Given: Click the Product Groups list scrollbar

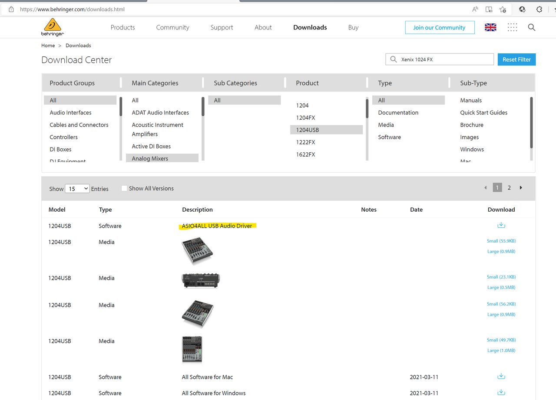Looking at the screenshot, I should coord(121,106).
